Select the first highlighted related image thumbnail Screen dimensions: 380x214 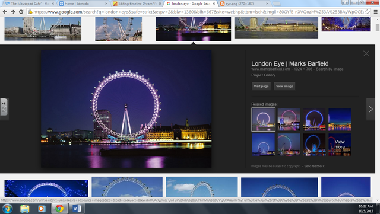pos(264,120)
